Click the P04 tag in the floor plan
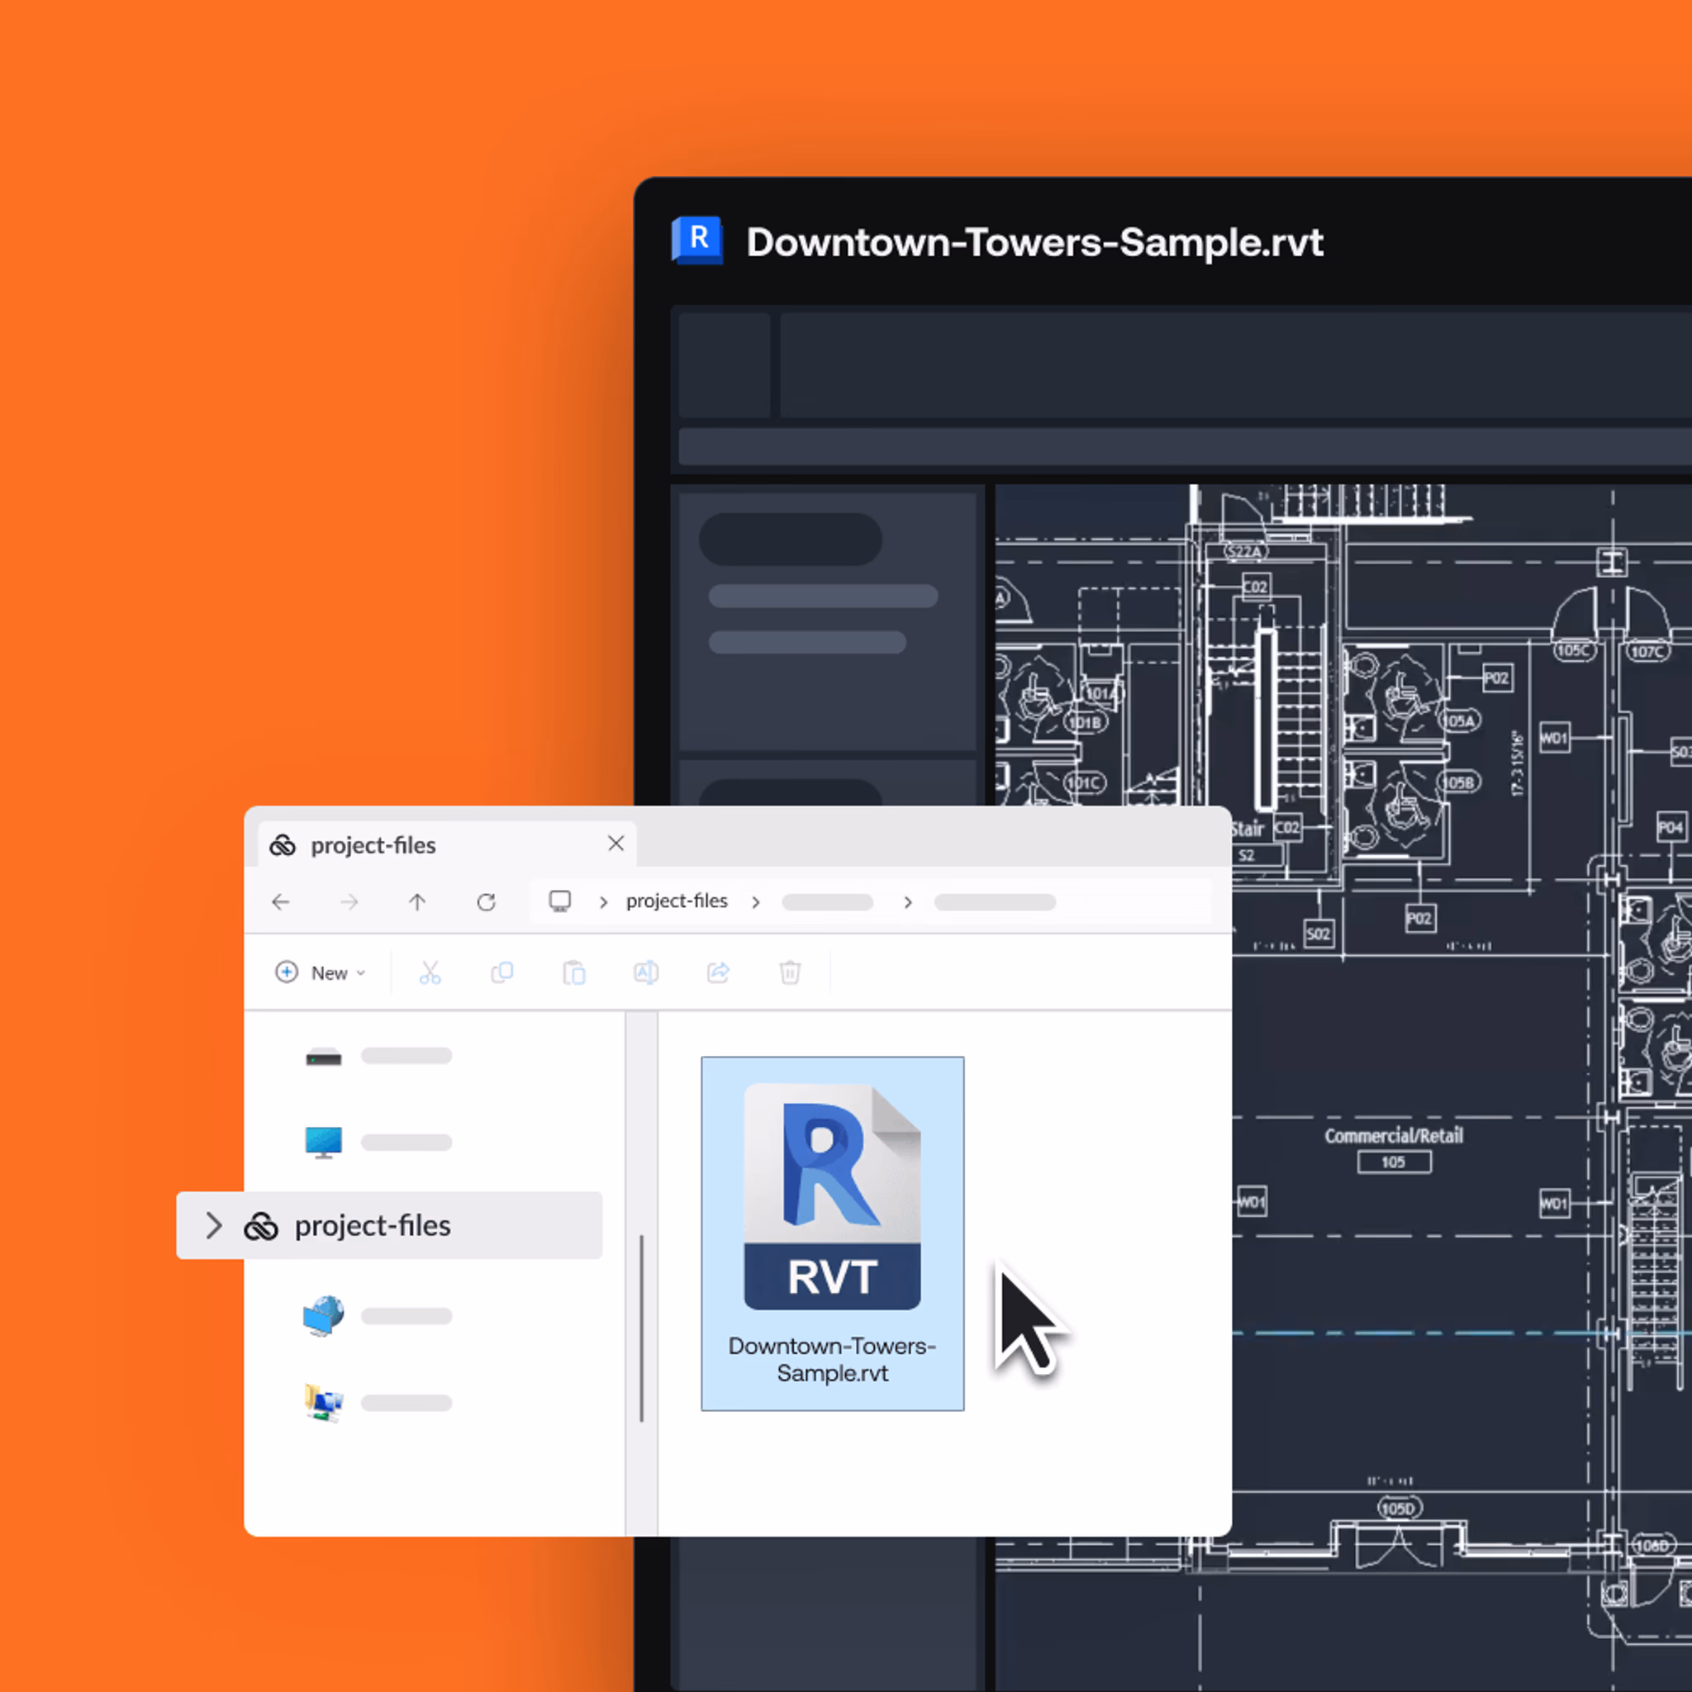This screenshot has width=1692, height=1692. pos(1671,828)
